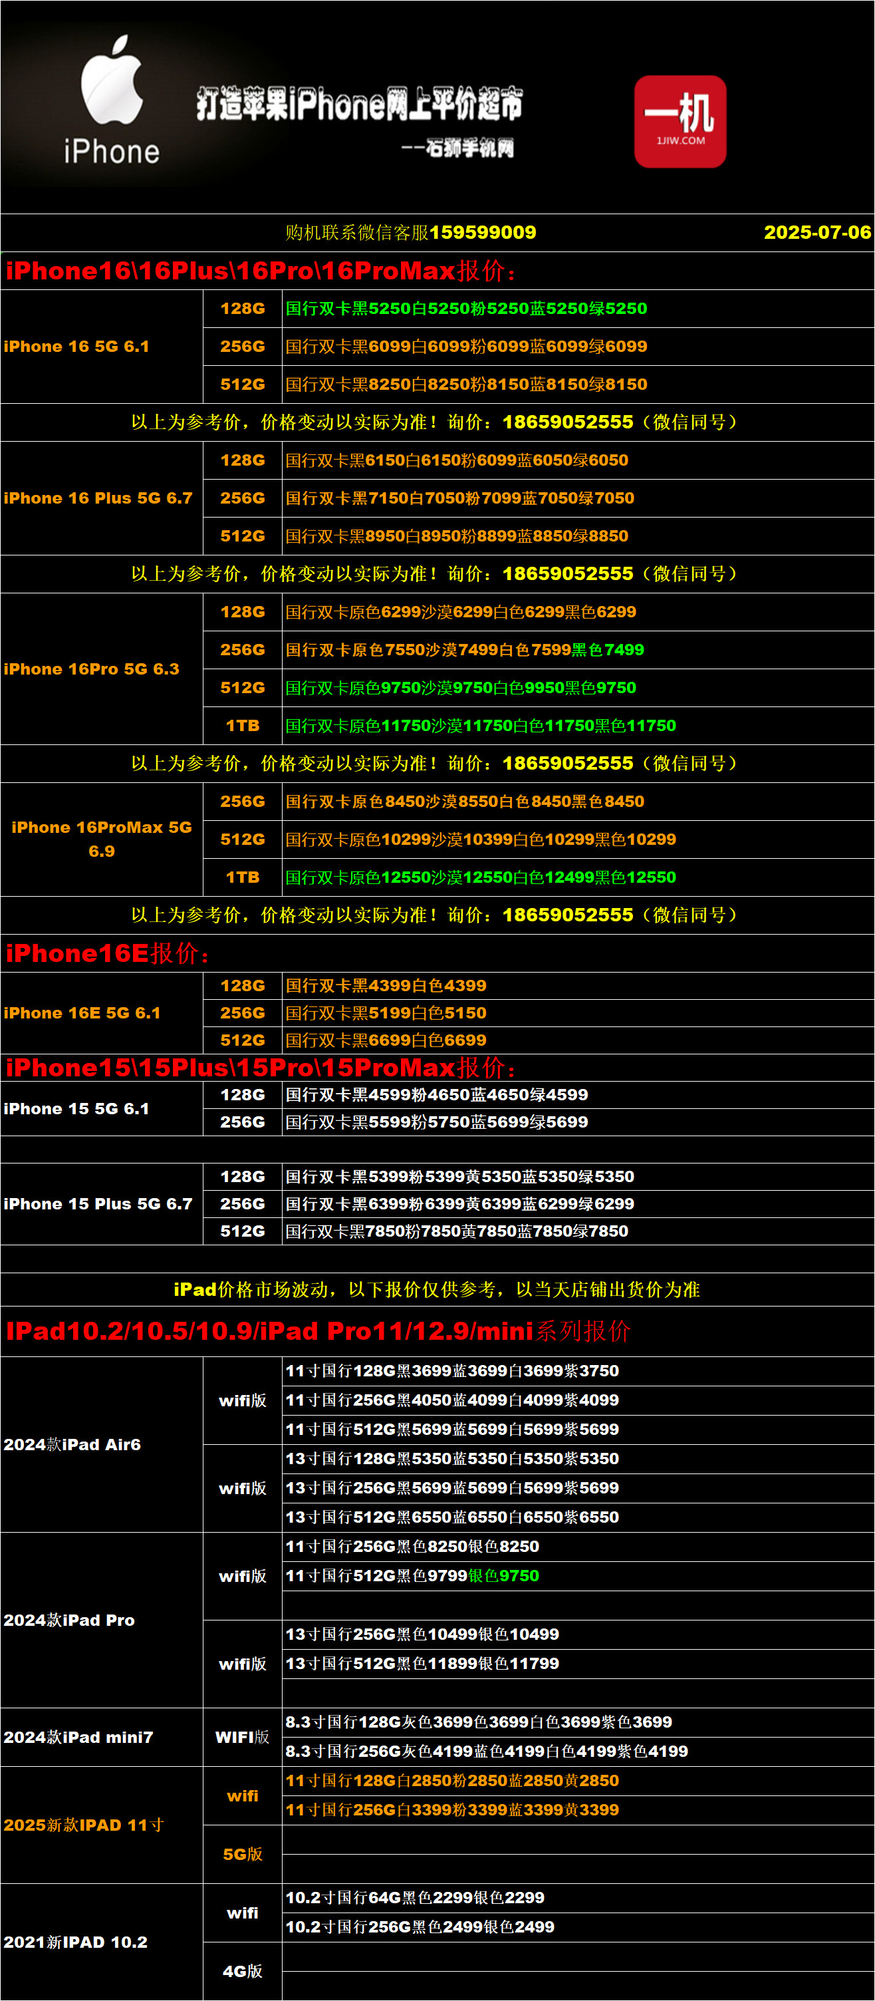The image size is (875, 2001).
Task: Click the iPhone16\16Plus\16Pro\16ProMax报价 heading
Action: 262,270
